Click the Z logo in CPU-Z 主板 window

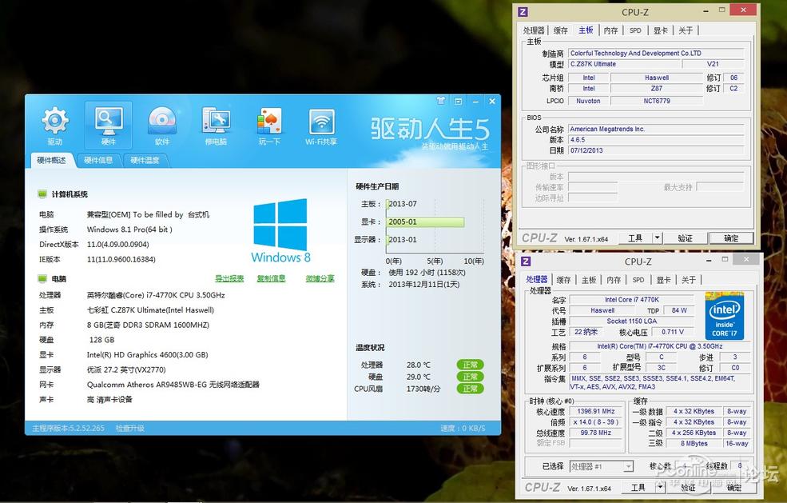pos(523,11)
